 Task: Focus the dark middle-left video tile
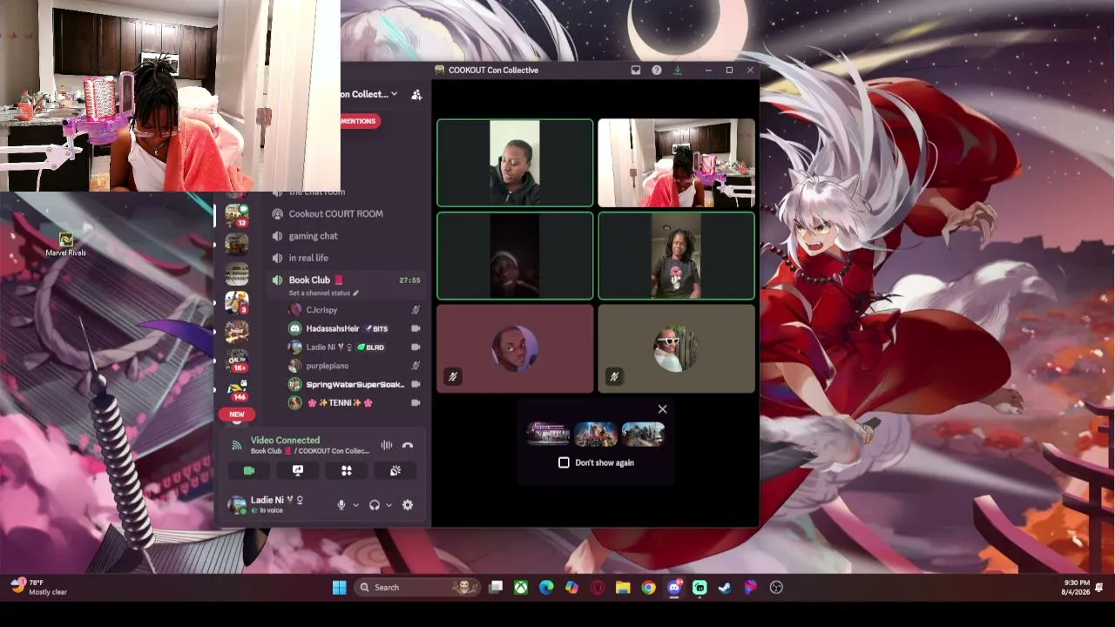[515, 256]
